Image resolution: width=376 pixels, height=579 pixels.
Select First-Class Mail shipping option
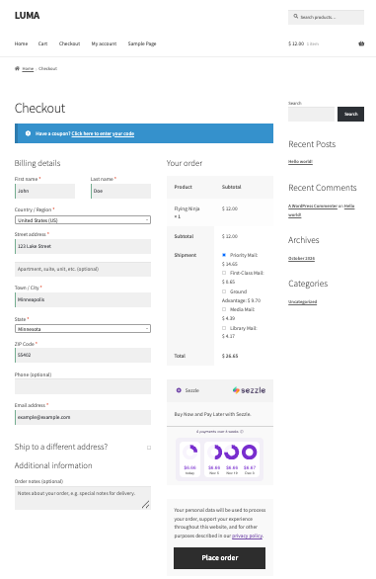[x=224, y=273]
